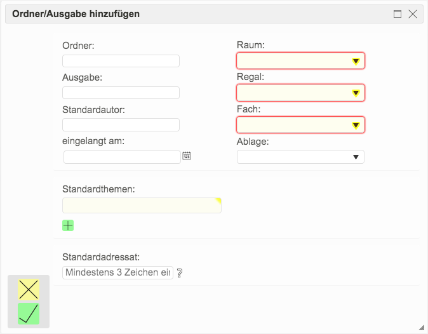Focus the Ordner text field
428x334 pixels.
tap(121, 61)
